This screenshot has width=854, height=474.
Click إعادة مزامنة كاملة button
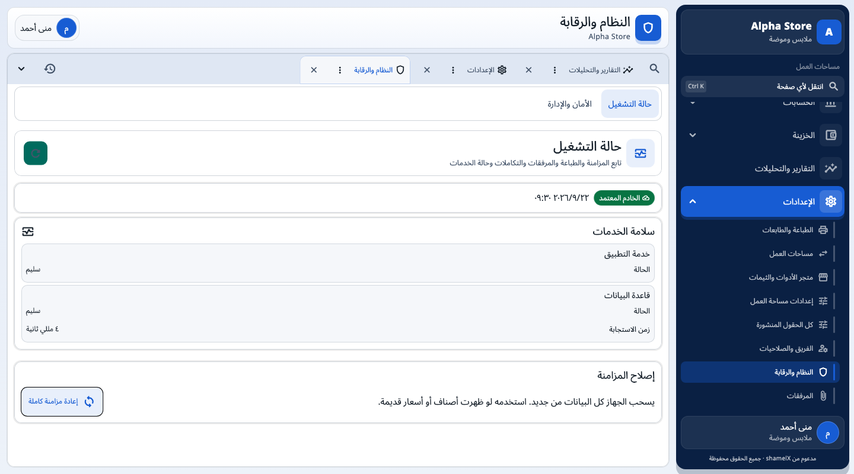[x=62, y=402]
